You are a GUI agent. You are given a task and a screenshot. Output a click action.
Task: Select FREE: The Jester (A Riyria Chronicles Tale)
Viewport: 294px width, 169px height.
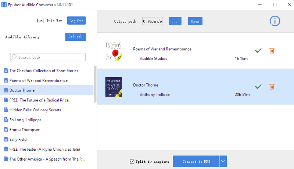47,149
